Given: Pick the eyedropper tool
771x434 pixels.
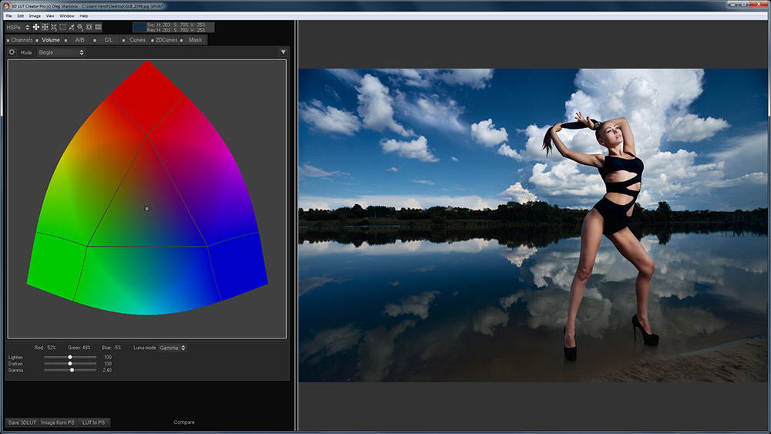Looking at the screenshot, I should tap(72, 27).
